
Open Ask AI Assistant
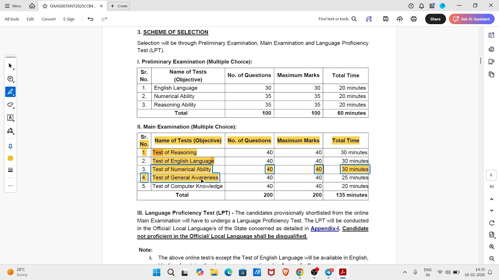pos(472,19)
